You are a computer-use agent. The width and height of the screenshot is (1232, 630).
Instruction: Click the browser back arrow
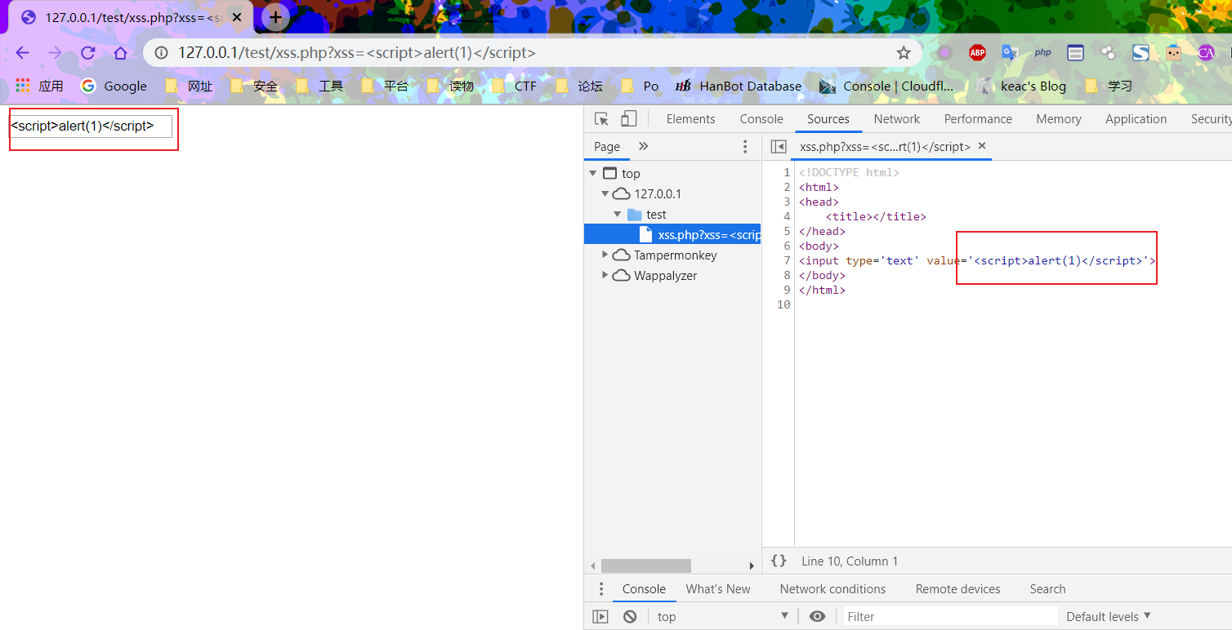click(22, 53)
